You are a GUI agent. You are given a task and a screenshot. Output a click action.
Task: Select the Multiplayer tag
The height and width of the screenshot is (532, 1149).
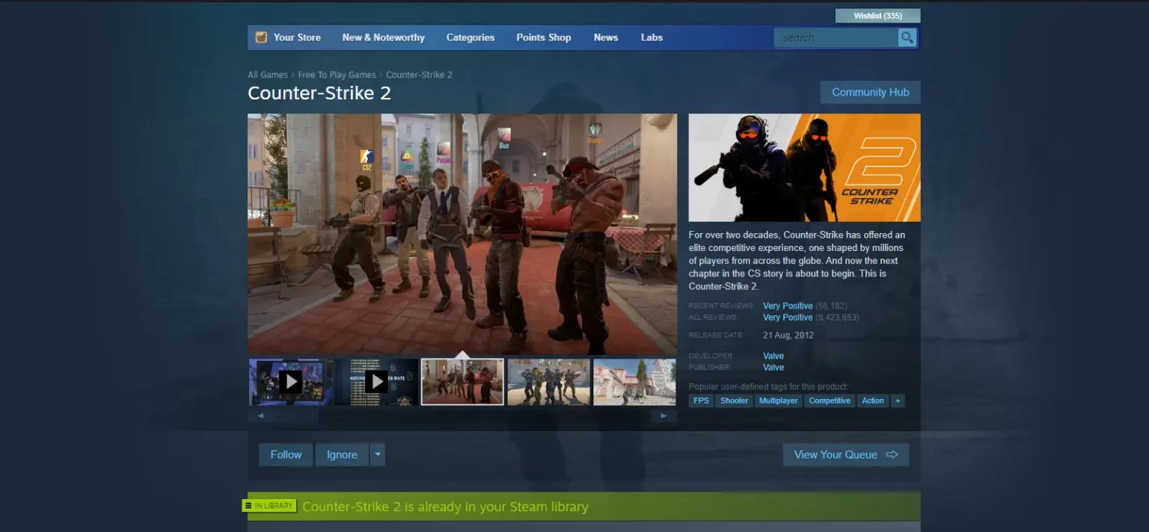[779, 401]
